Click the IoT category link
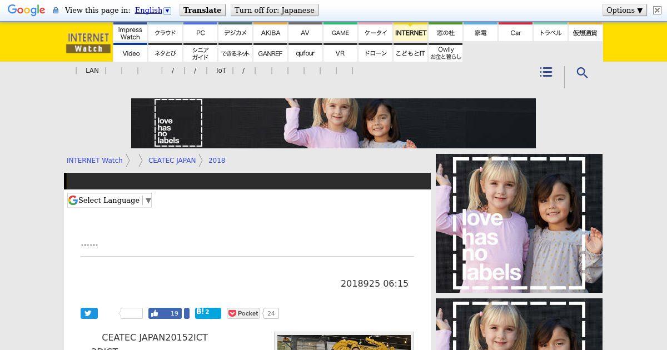The width and height of the screenshot is (667, 350). [x=221, y=71]
